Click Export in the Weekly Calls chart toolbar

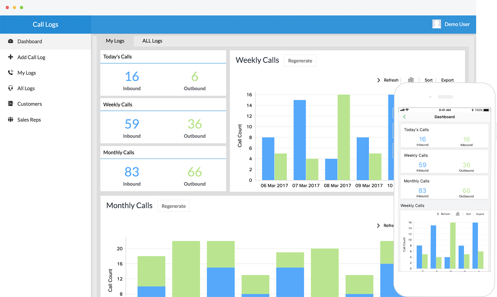click(x=447, y=80)
